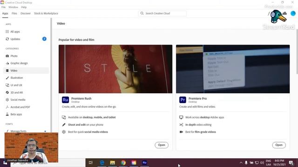298x167 pixels.
Task: Show hidden system tray icons chevron
Action: [241, 163]
